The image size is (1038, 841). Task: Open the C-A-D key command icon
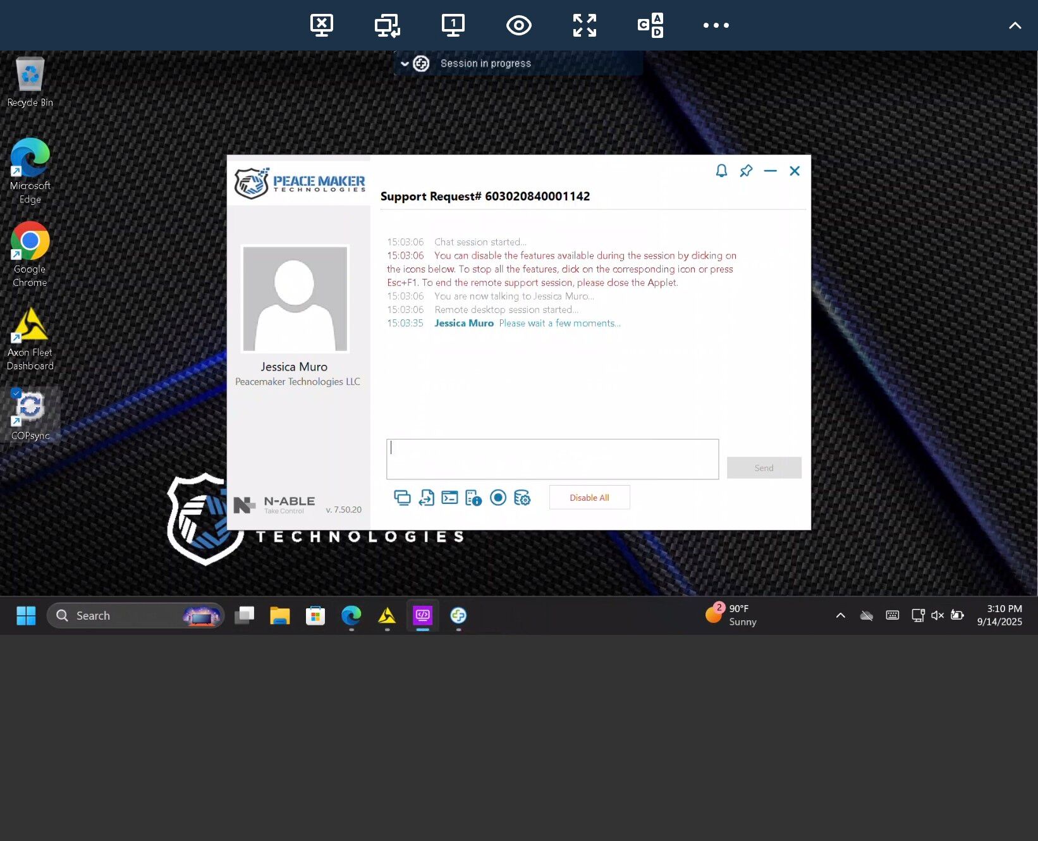click(x=650, y=25)
